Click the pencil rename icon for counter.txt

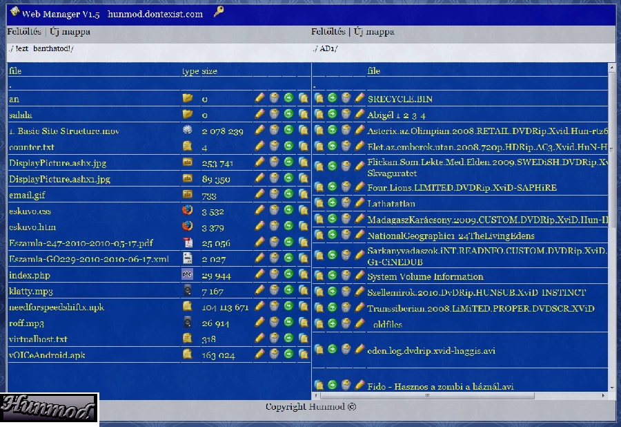point(260,146)
